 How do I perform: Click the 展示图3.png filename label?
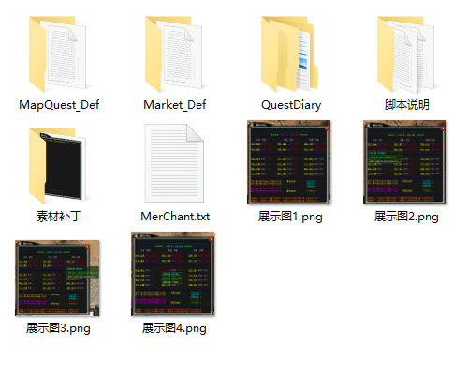tap(58, 328)
